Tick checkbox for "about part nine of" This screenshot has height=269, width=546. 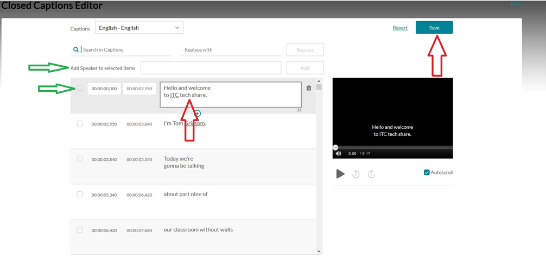pyautogui.click(x=80, y=195)
